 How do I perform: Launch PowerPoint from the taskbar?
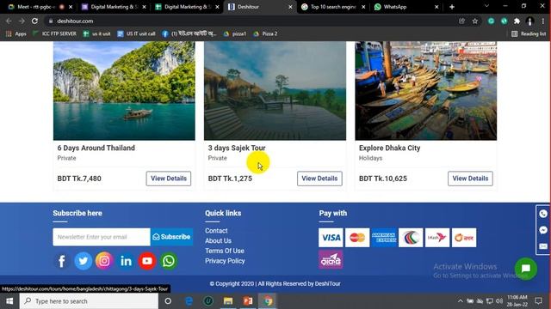click(248, 301)
